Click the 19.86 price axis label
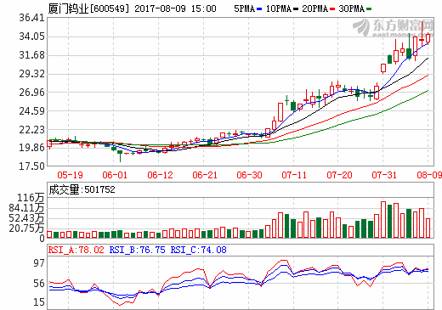 (31, 147)
